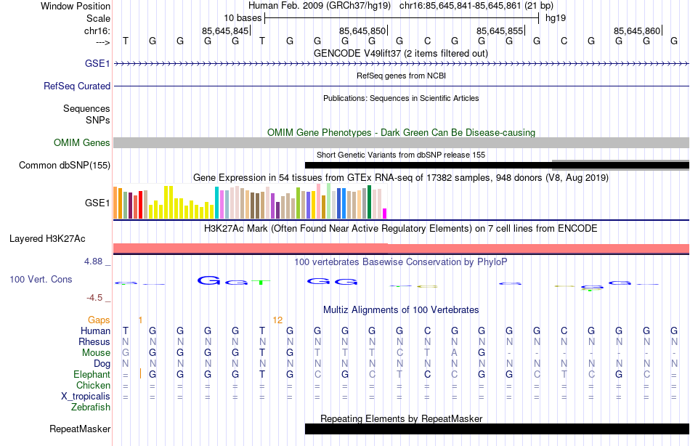Select the Common dbSNP(155) track label
This screenshot has width=690, height=446.
65,165
